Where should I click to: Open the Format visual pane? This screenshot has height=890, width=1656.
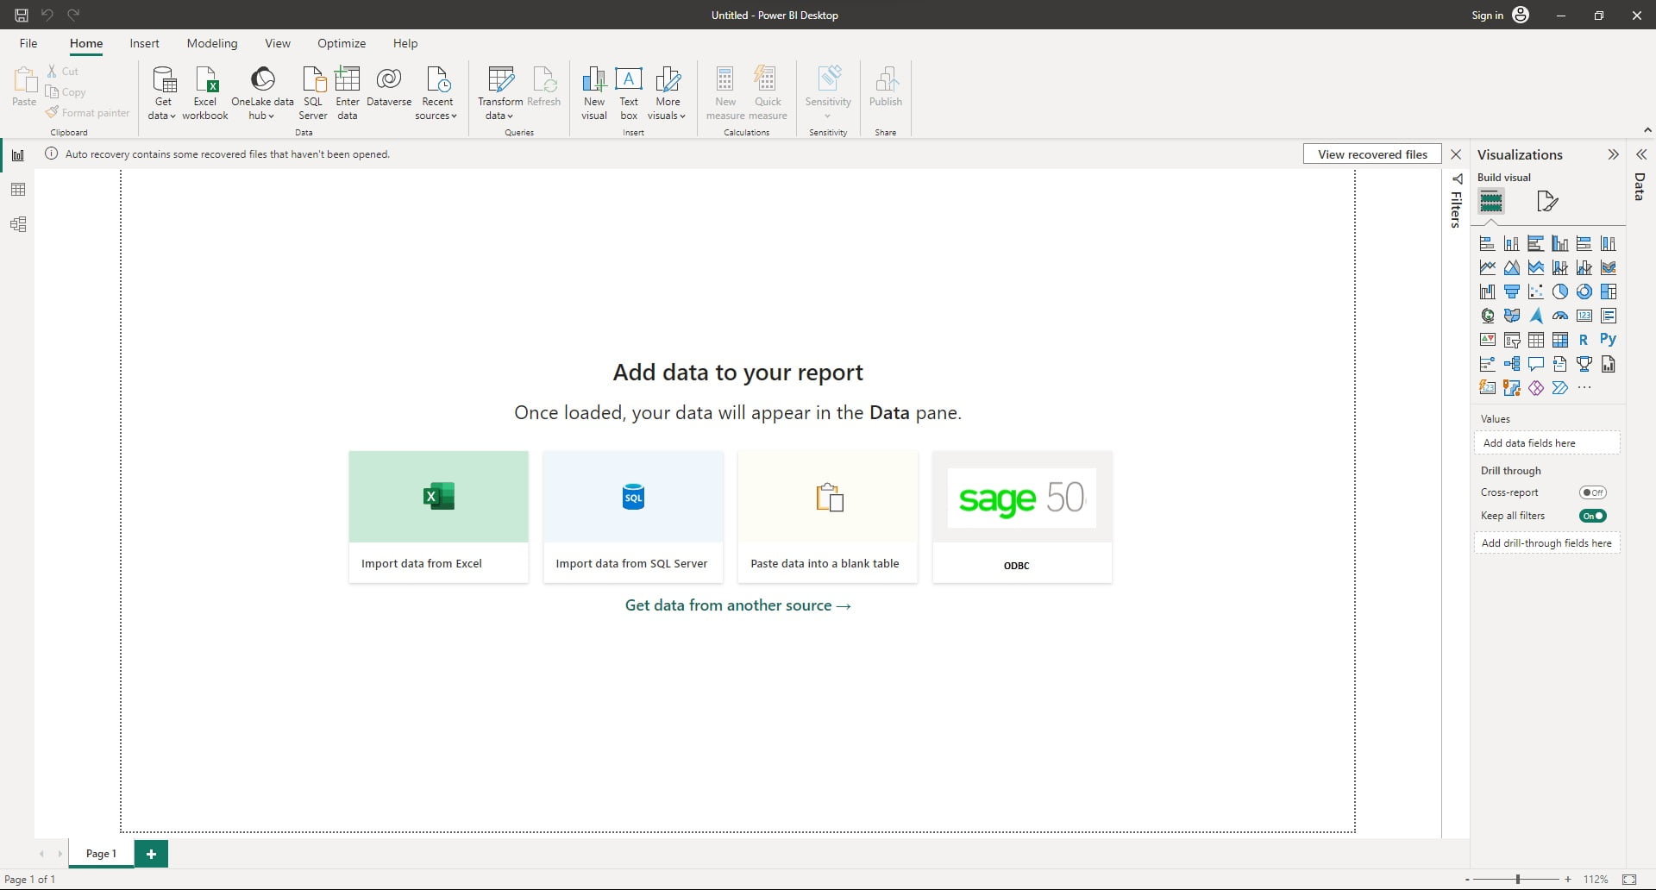click(x=1546, y=201)
